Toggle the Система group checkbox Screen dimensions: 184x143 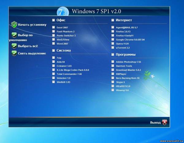pos(53,50)
